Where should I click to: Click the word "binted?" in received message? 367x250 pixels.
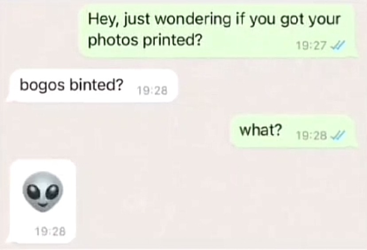point(96,85)
